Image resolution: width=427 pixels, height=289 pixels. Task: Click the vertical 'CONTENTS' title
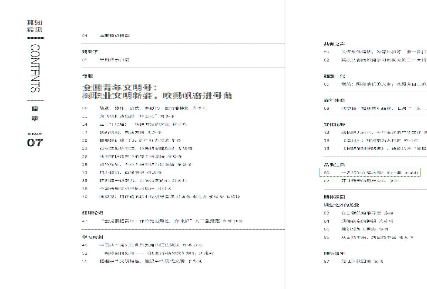[35, 68]
